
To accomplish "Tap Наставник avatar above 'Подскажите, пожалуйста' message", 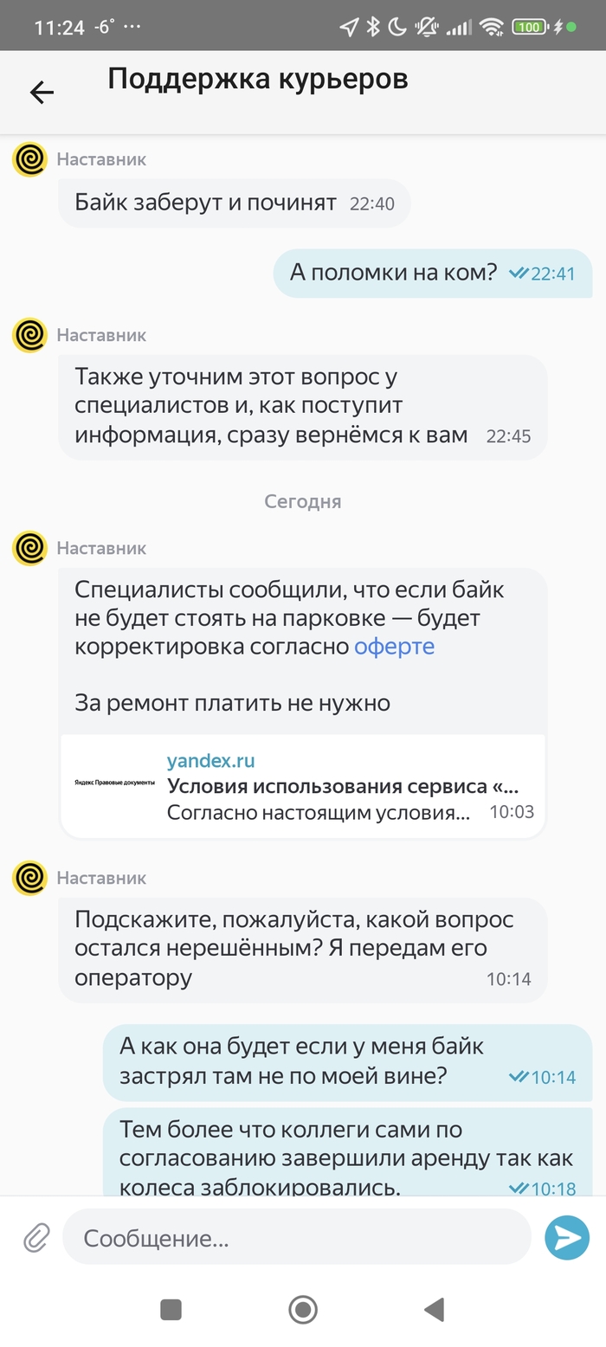I will pos(29,878).
